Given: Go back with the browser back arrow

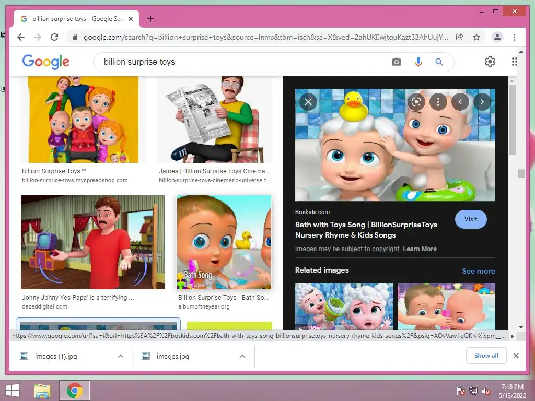Looking at the screenshot, I should [21, 37].
